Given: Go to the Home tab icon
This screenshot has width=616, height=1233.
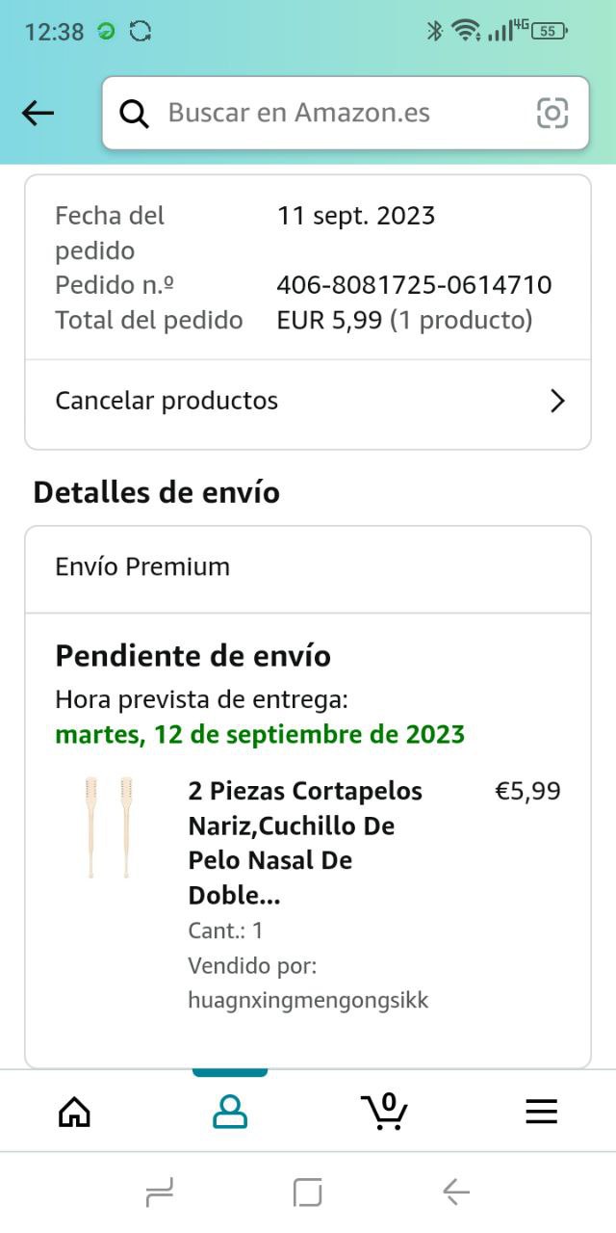Looking at the screenshot, I should (x=74, y=1112).
